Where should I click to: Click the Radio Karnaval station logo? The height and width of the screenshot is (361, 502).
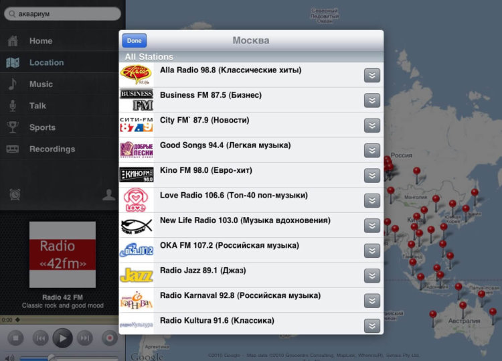click(137, 300)
